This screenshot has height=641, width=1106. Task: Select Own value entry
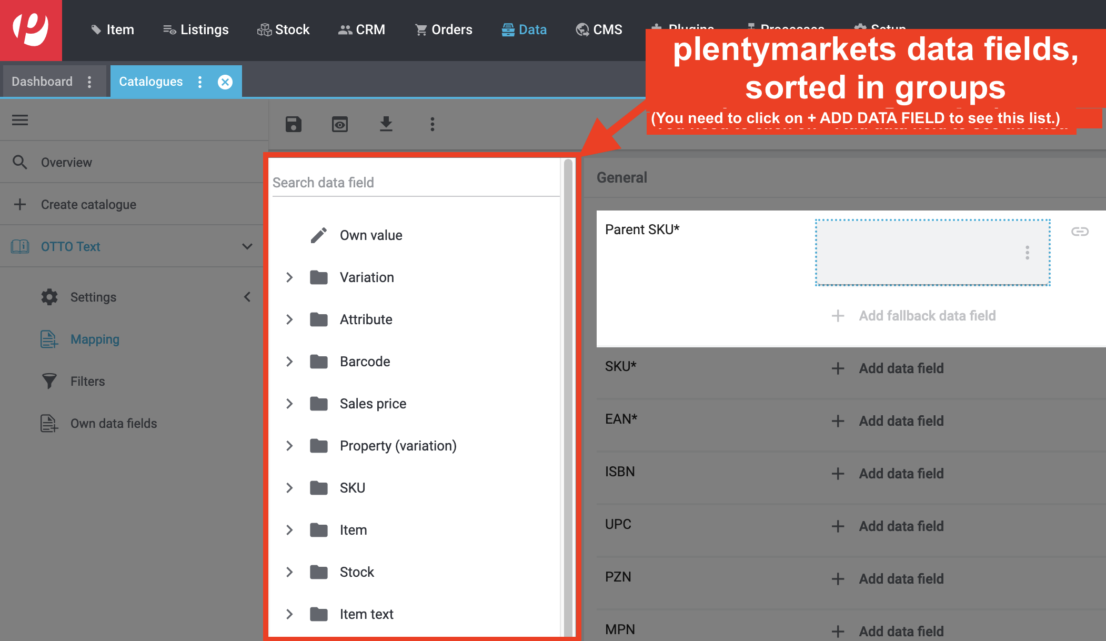tap(370, 235)
